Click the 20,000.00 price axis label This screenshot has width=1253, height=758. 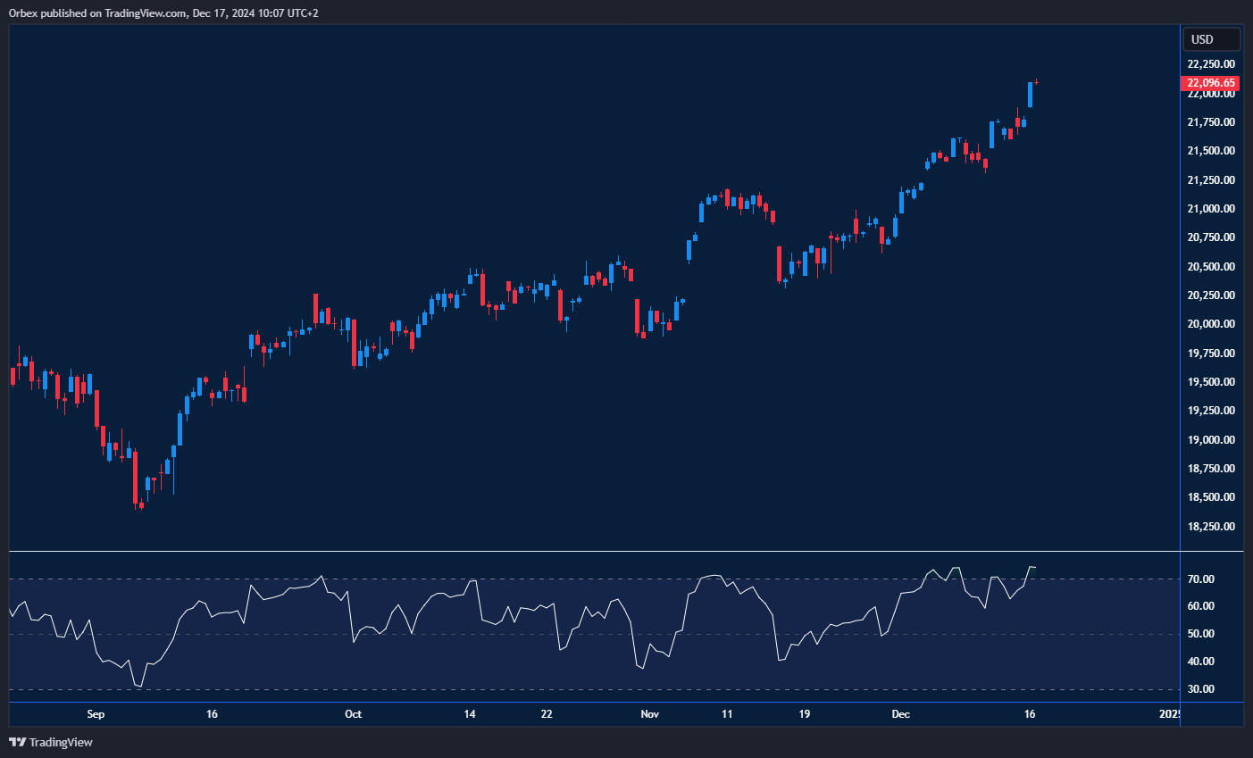point(1211,324)
